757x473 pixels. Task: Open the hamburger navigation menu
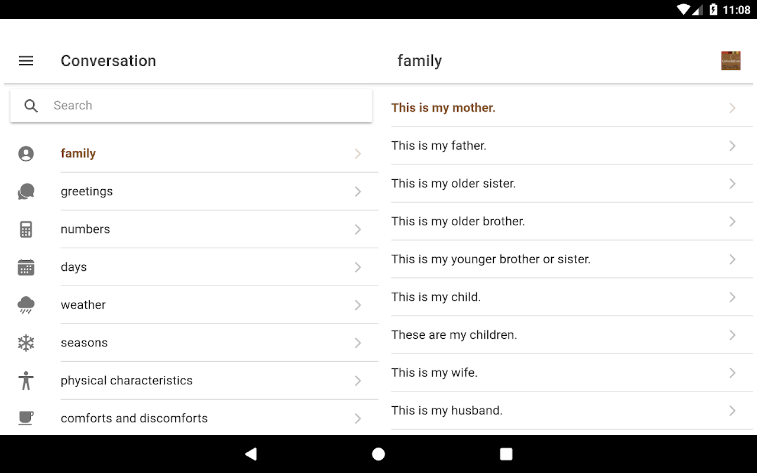click(x=26, y=61)
